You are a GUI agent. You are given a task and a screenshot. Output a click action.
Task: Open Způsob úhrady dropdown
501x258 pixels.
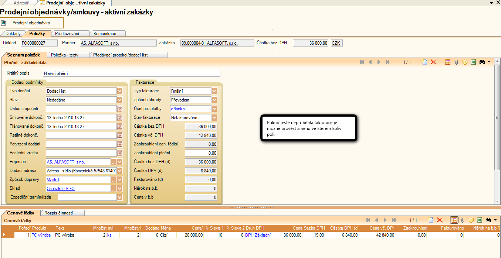[214, 100]
